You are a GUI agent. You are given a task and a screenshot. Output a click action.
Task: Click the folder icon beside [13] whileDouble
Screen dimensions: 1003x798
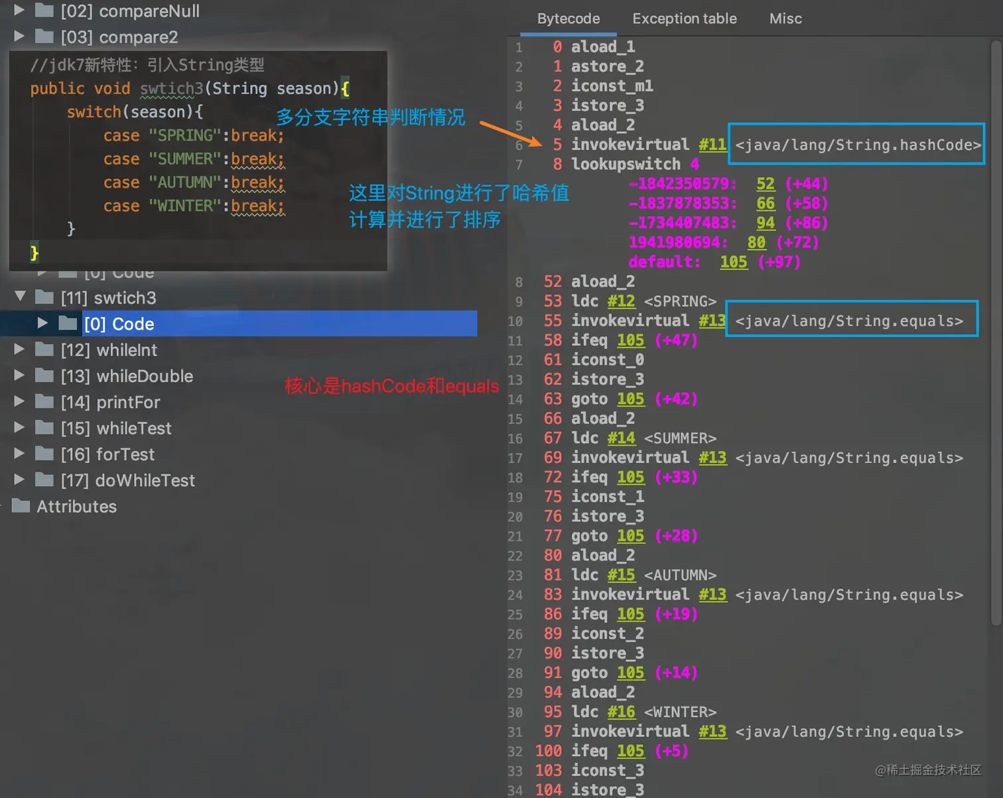(x=44, y=375)
